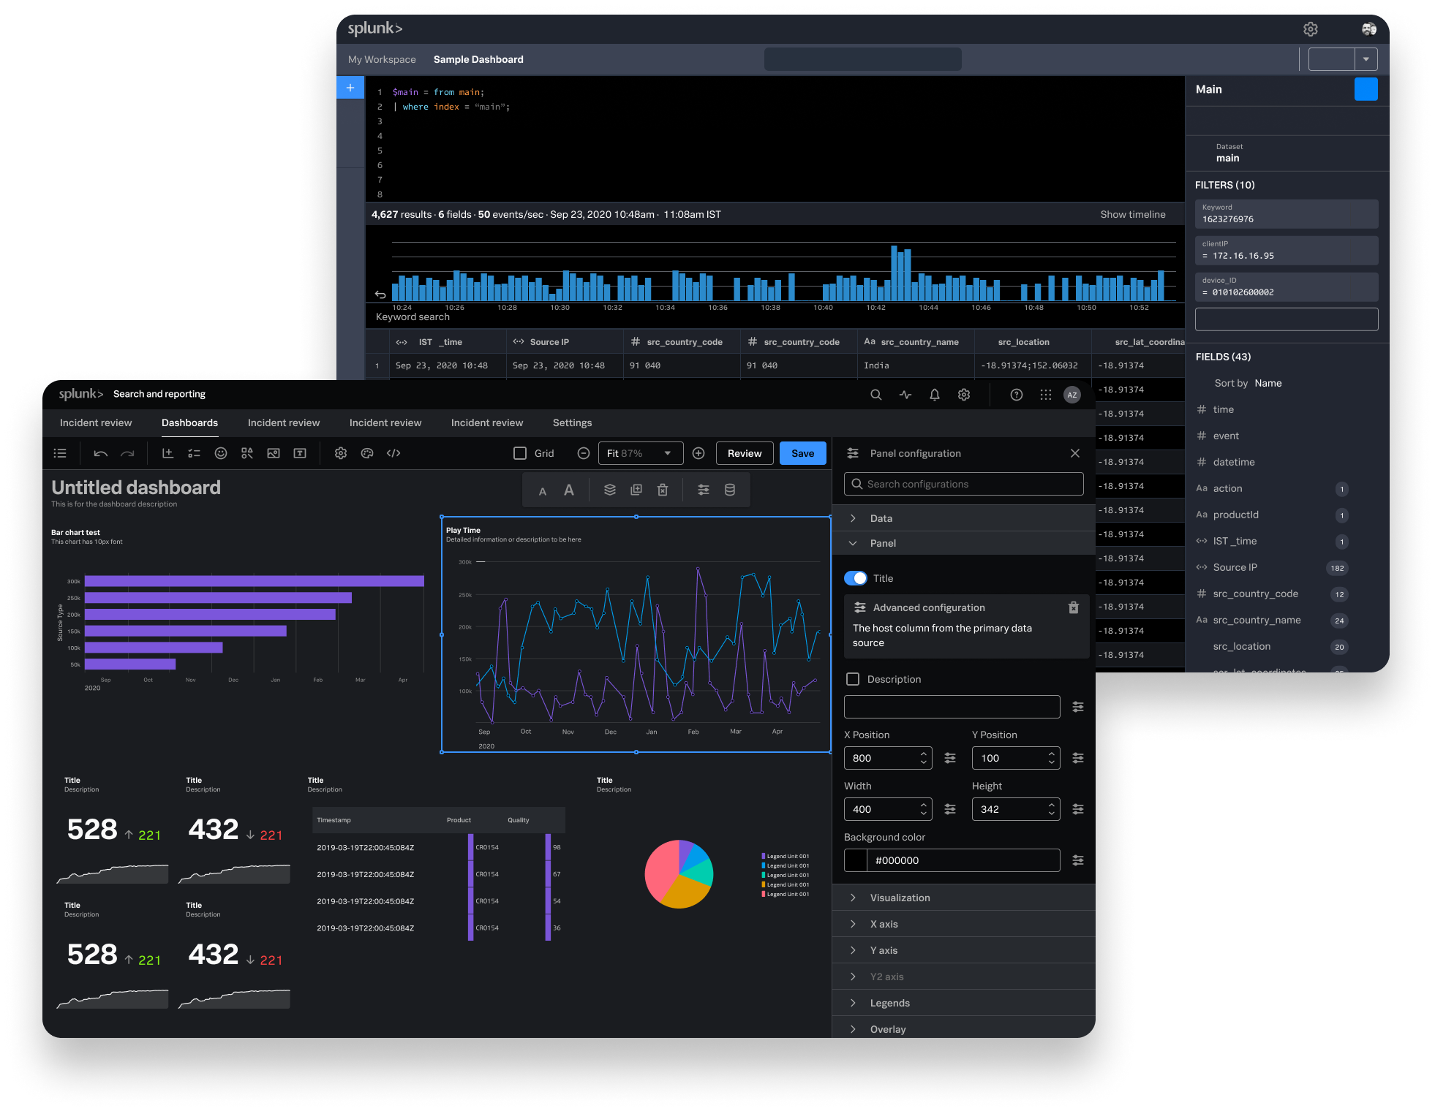Click the Save button
The image size is (1435, 1111).
(x=802, y=454)
